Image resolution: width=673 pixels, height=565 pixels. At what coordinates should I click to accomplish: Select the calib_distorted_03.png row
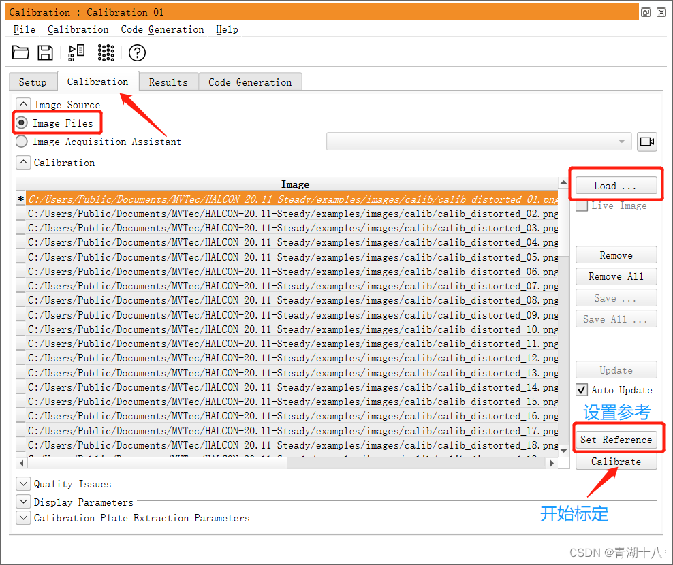(x=292, y=228)
